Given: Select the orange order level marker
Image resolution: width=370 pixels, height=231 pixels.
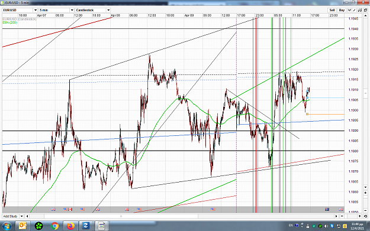Looking at the screenshot, I should tap(307, 114).
